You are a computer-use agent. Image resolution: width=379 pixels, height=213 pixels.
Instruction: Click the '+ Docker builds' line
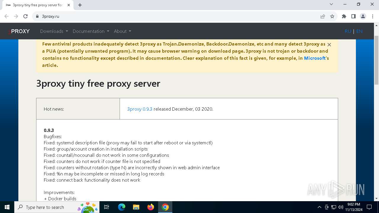pyautogui.click(x=60, y=199)
